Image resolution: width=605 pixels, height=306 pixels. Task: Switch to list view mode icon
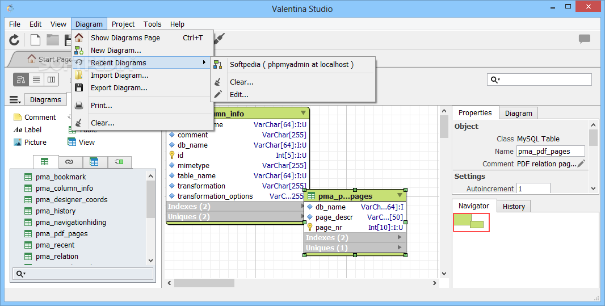36,79
